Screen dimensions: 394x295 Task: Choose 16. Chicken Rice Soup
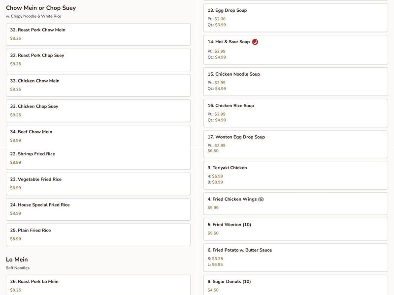coord(295,113)
